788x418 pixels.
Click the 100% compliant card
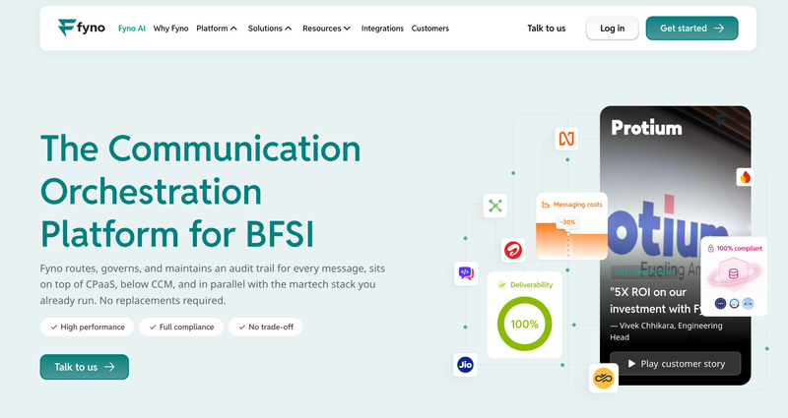[734, 276]
